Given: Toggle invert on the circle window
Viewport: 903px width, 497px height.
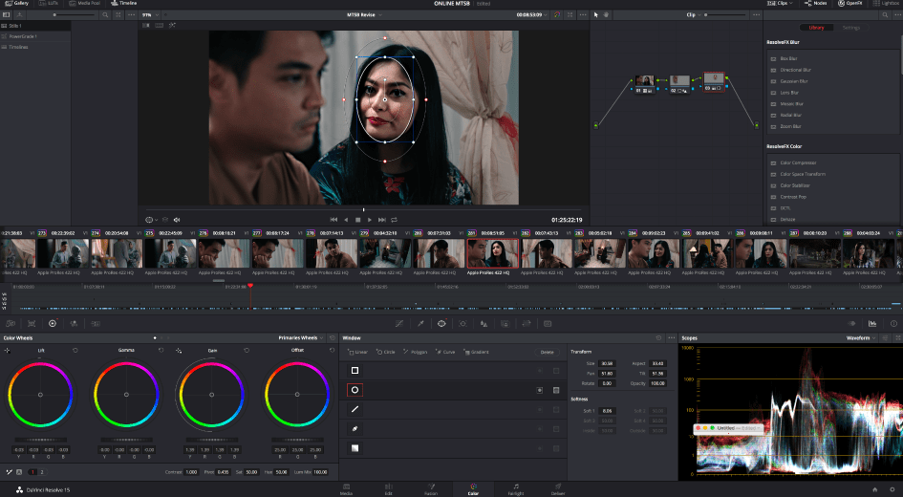Looking at the screenshot, I should (x=539, y=390).
